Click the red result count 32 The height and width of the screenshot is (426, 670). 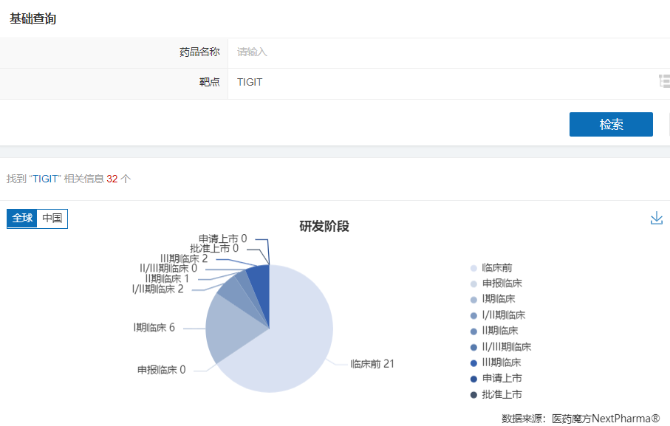click(112, 179)
